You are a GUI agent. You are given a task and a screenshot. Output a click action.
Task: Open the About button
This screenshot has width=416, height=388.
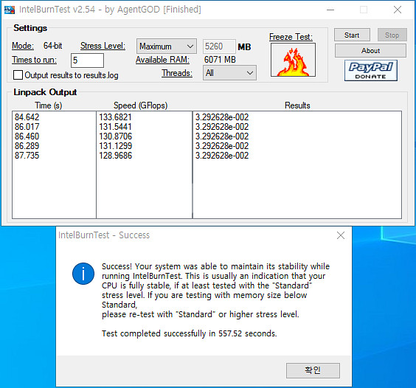370,50
